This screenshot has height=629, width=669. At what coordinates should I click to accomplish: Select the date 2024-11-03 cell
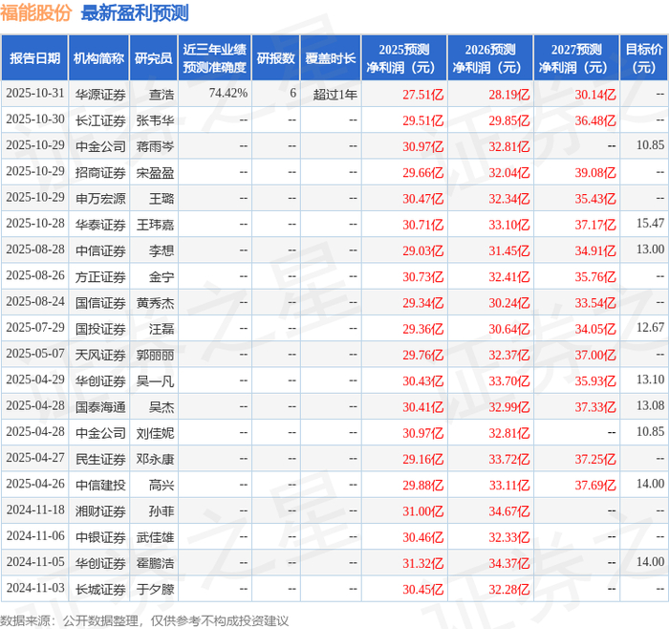(x=35, y=588)
